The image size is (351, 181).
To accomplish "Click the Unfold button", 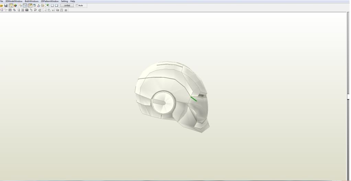I will (x=67, y=5).
